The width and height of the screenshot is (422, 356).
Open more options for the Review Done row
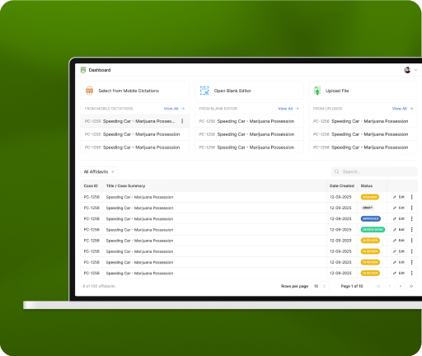click(x=411, y=230)
